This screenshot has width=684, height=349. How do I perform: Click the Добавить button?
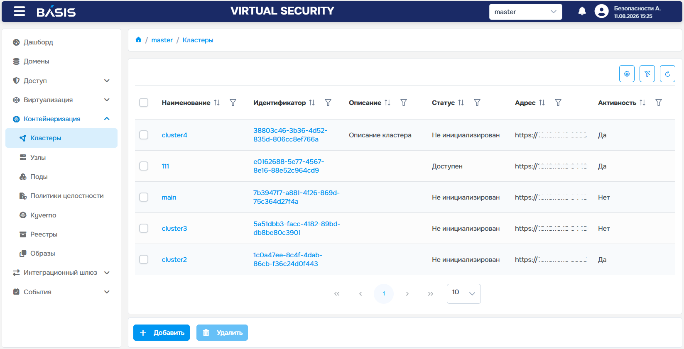162,332
